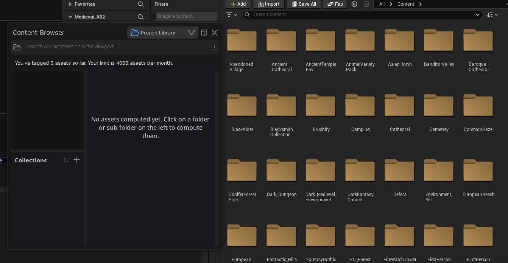
Task: Collapse the Medieval_X02 tree section
Action: pyautogui.click(x=70, y=17)
